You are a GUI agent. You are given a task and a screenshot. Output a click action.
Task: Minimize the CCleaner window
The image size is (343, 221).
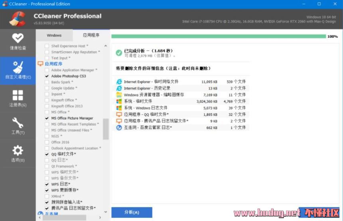(304, 4)
